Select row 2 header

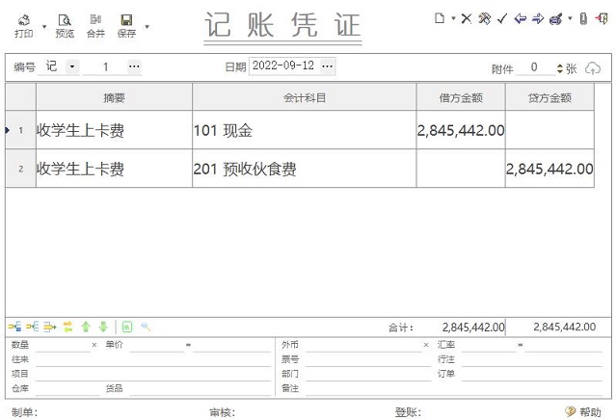tap(20, 169)
